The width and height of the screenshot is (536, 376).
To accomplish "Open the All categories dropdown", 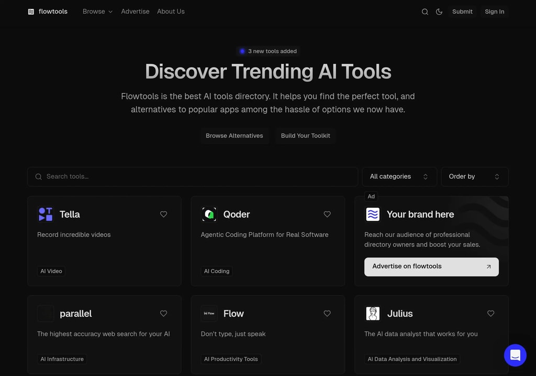I will (399, 176).
